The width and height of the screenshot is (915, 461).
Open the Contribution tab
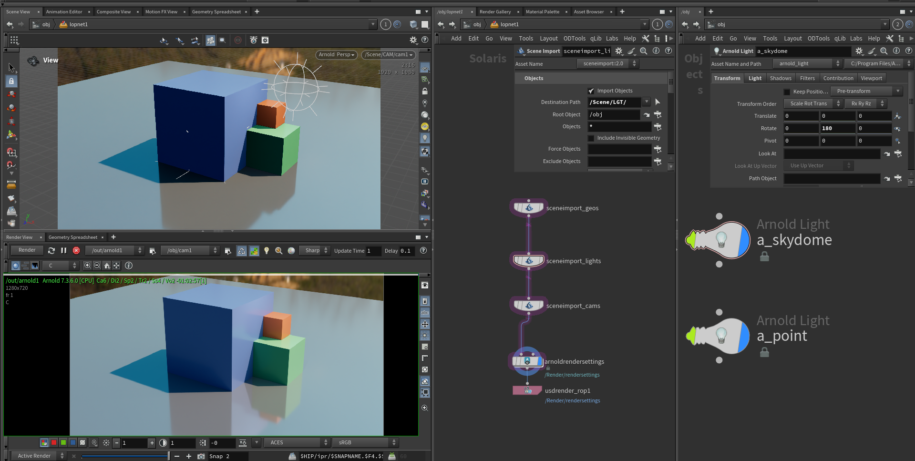point(838,78)
